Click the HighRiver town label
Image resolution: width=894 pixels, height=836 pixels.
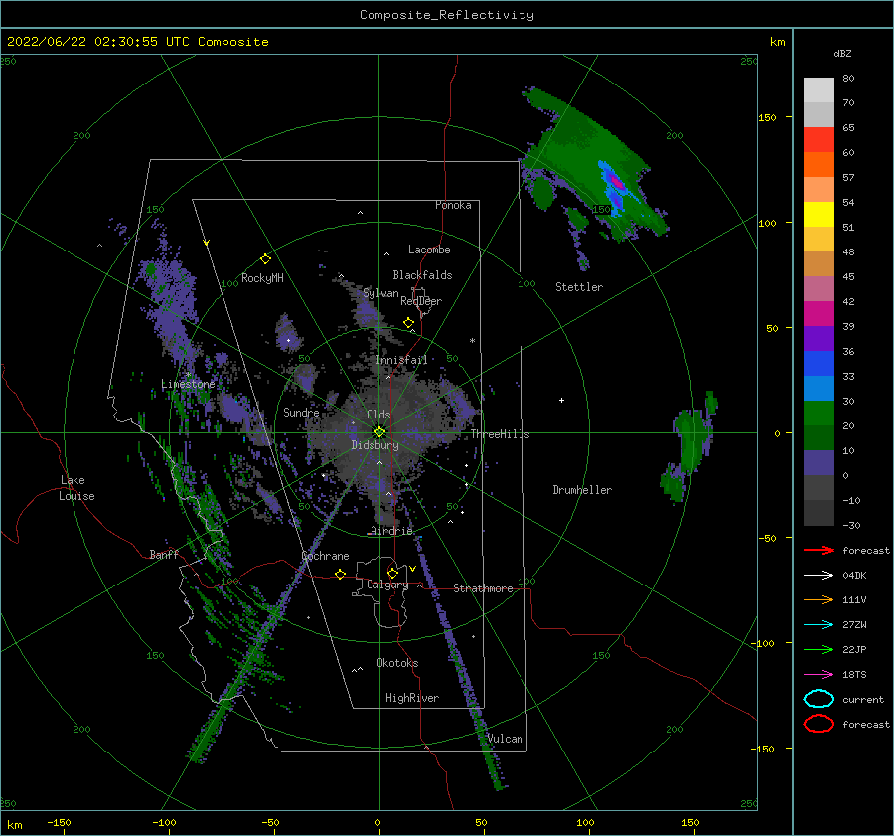[412, 698]
